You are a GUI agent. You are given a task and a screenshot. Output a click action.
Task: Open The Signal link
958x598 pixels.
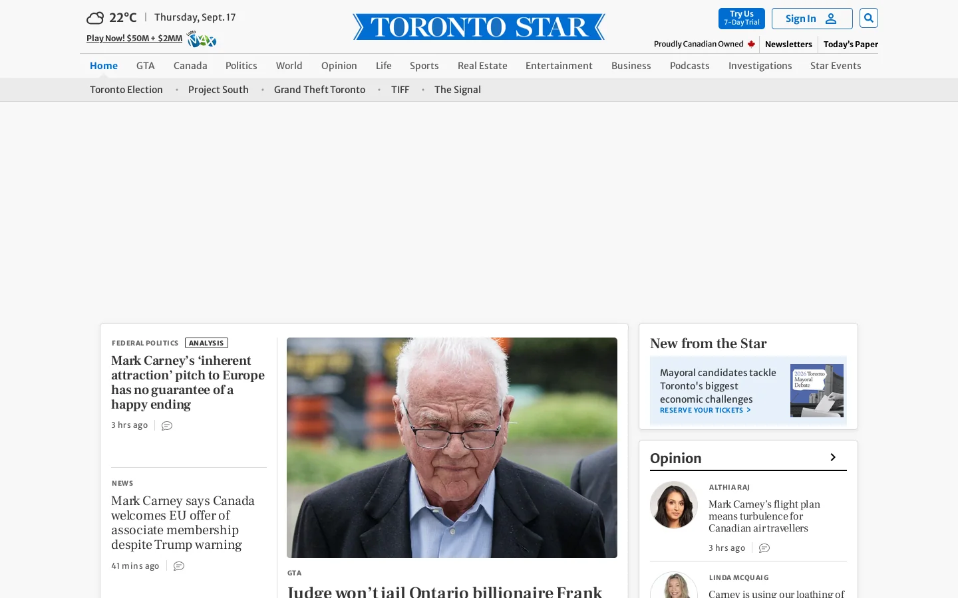(x=458, y=90)
